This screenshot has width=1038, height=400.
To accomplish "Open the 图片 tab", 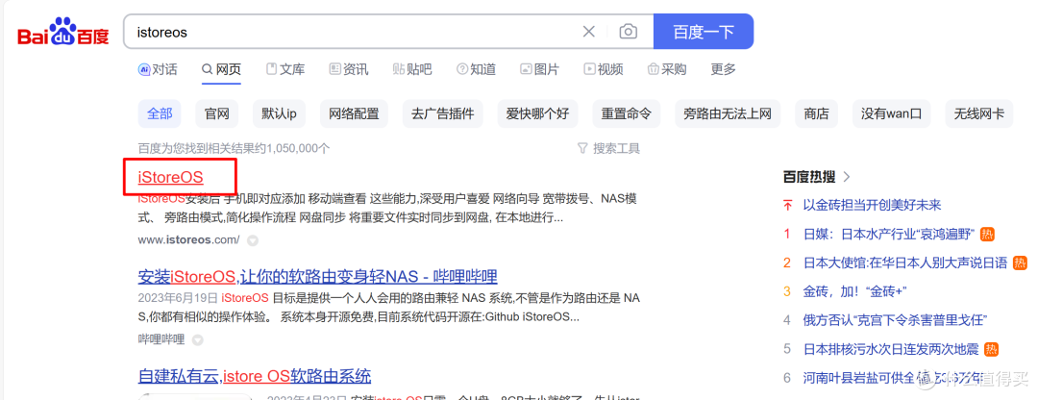I will click(x=539, y=69).
